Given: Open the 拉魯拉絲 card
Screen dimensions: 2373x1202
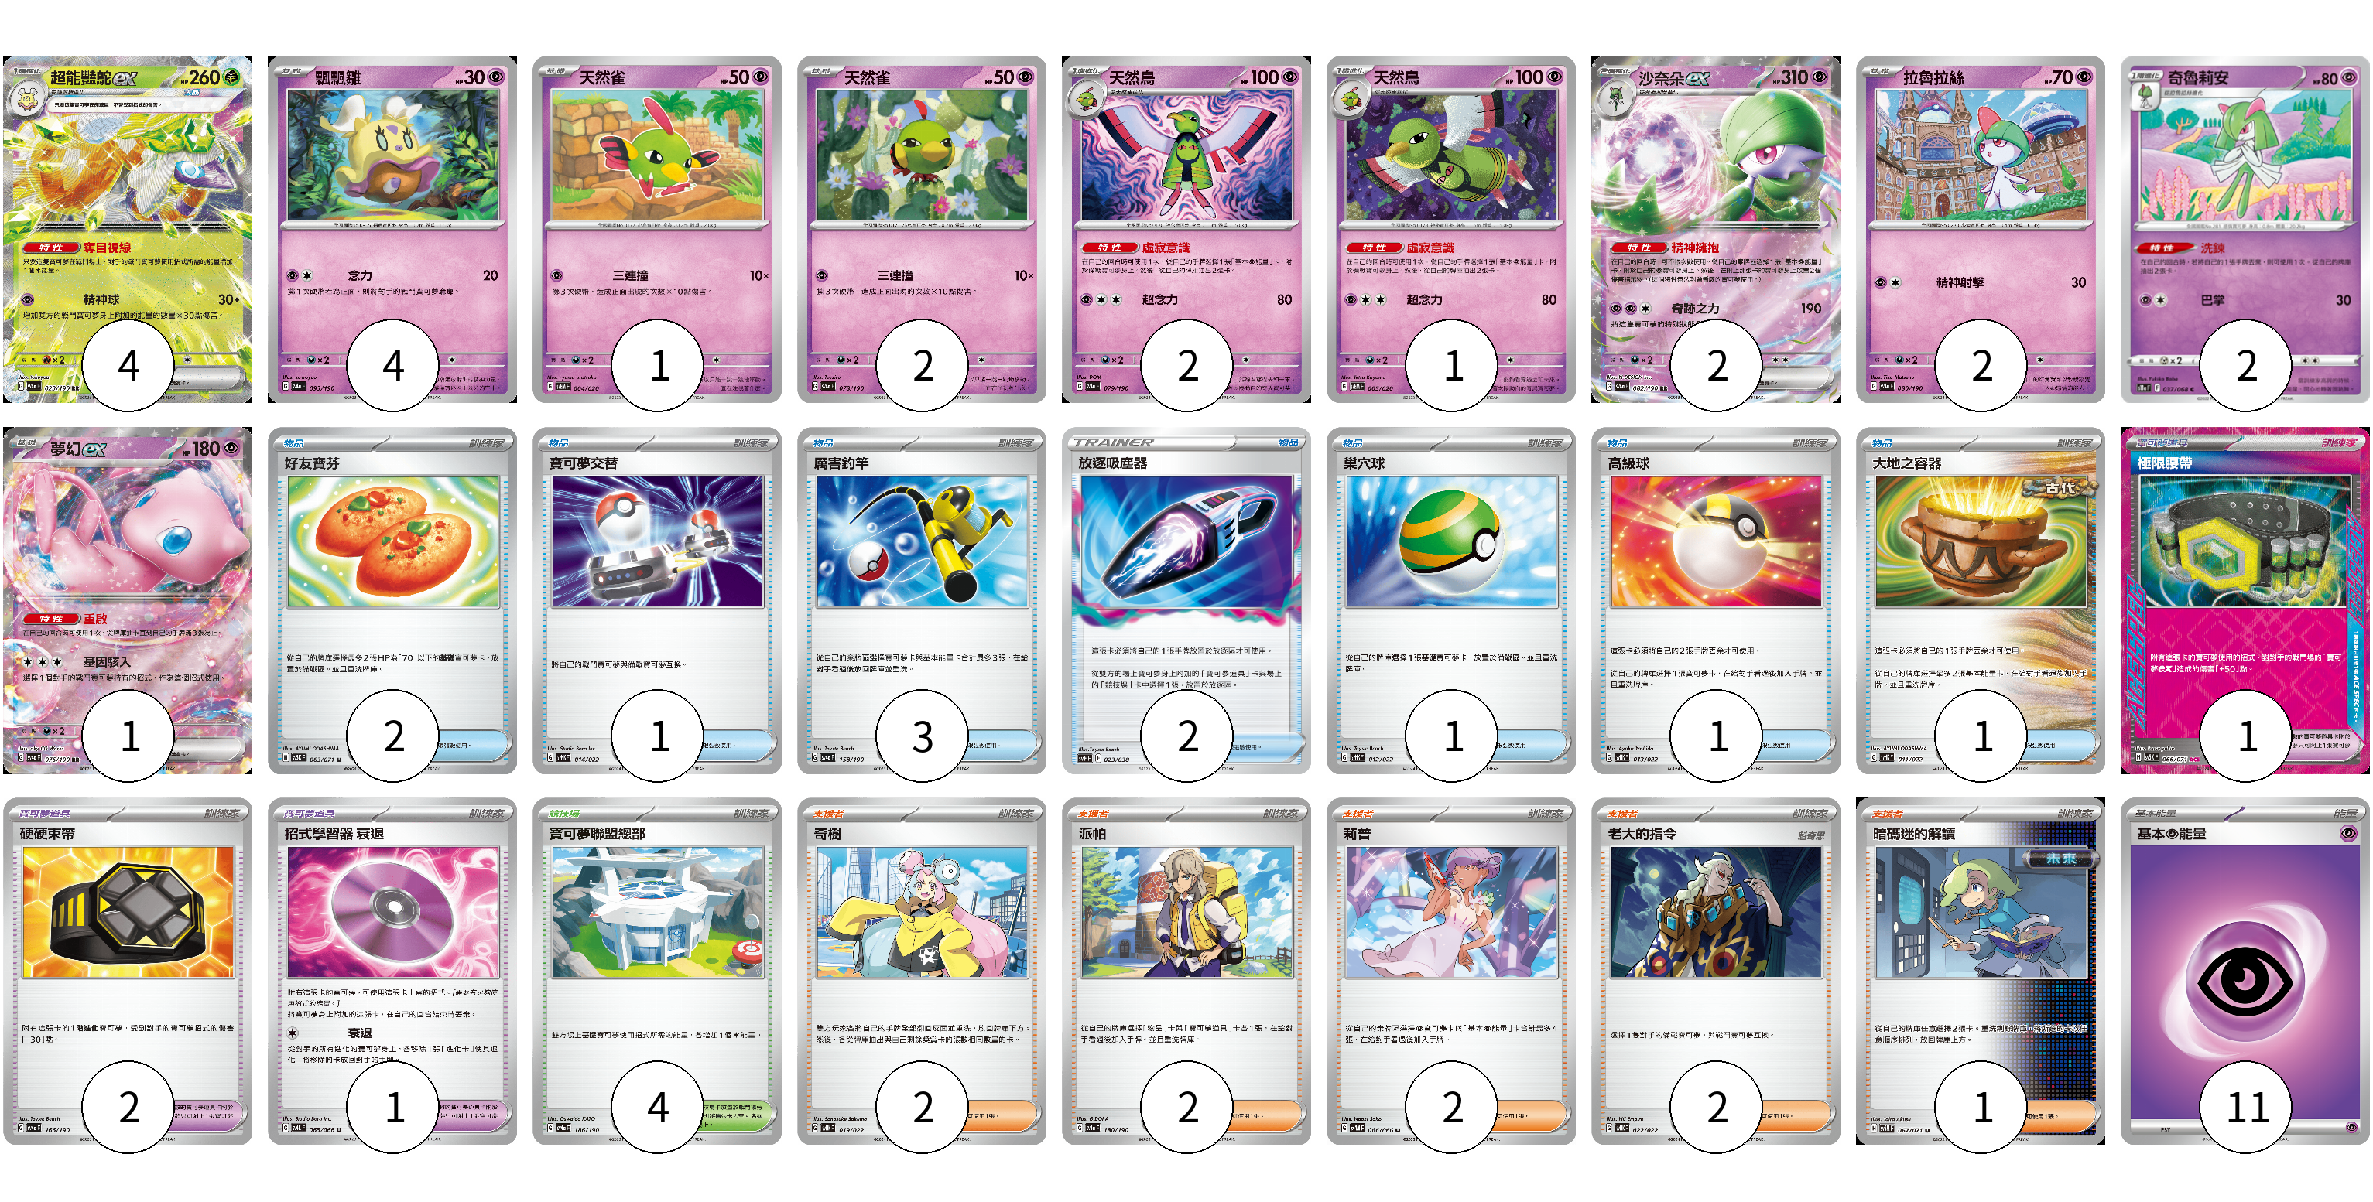Looking at the screenshot, I should [1981, 228].
